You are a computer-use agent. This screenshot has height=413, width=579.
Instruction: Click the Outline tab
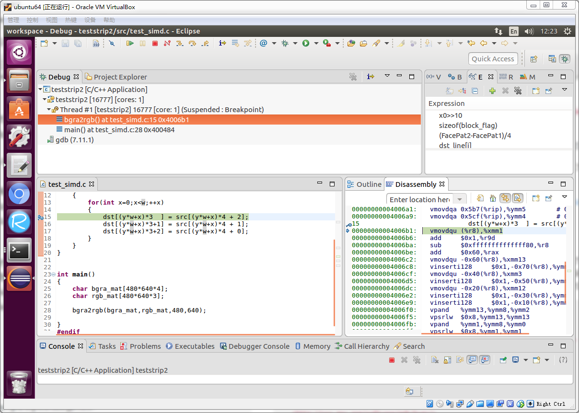coord(364,184)
